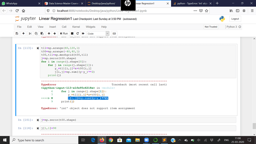Interrupt the kernel with stop icon

pyautogui.click(x=72, y=33)
